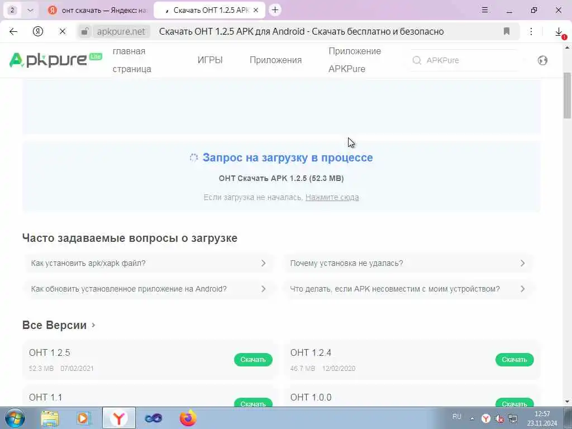Focus the APKPure search field

464,60
